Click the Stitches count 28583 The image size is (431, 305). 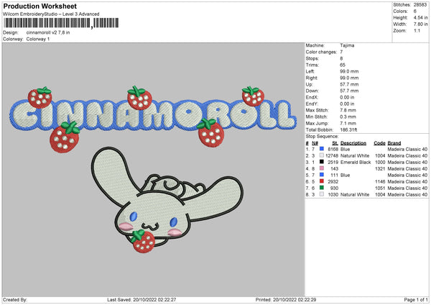click(x=421, y=5)
